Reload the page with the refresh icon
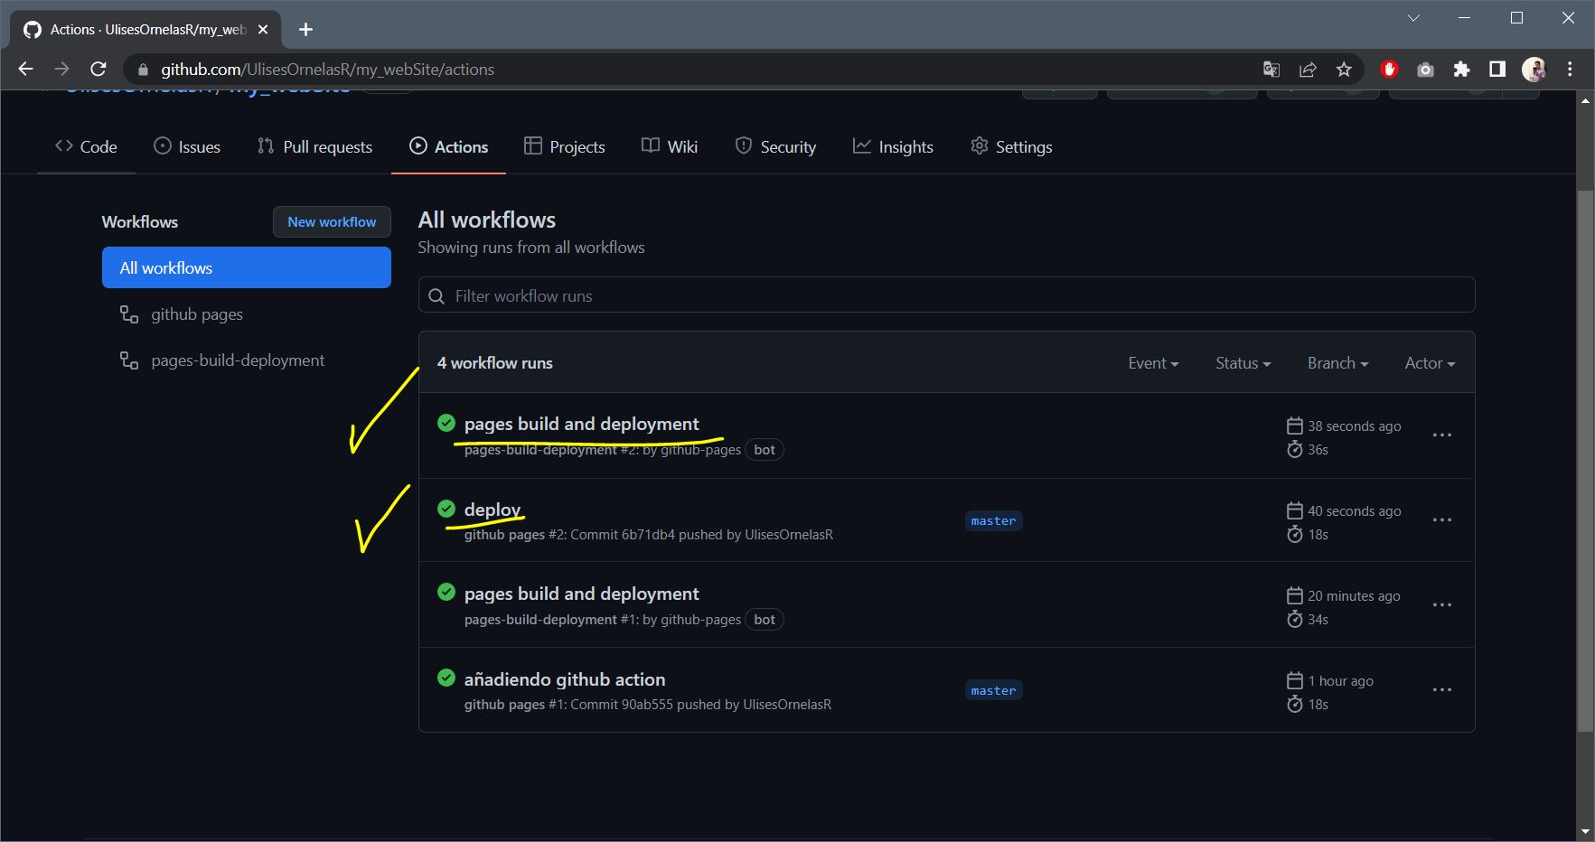 (x=99, y=69)
